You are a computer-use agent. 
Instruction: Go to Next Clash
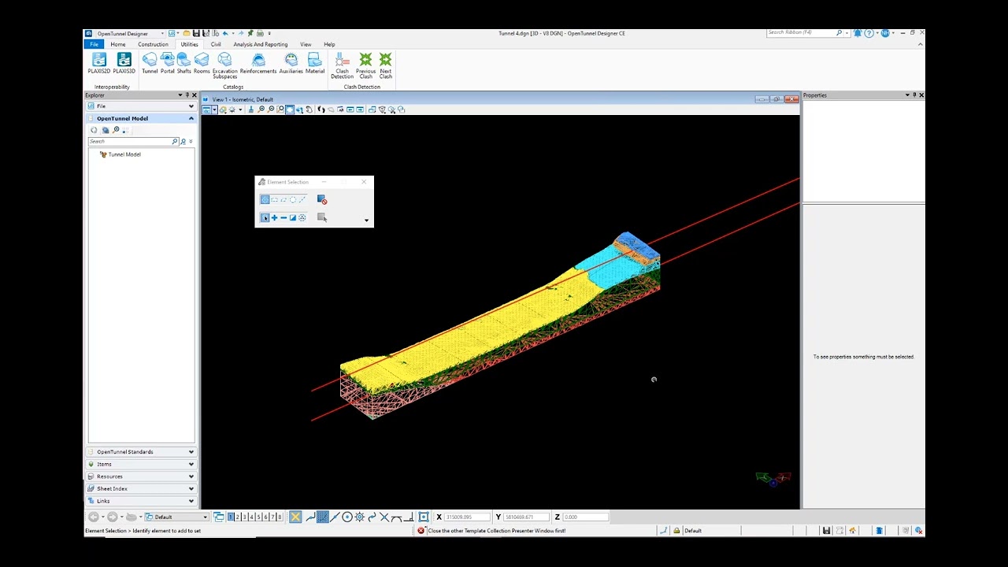pyautogui.click(x=385, y=66)
